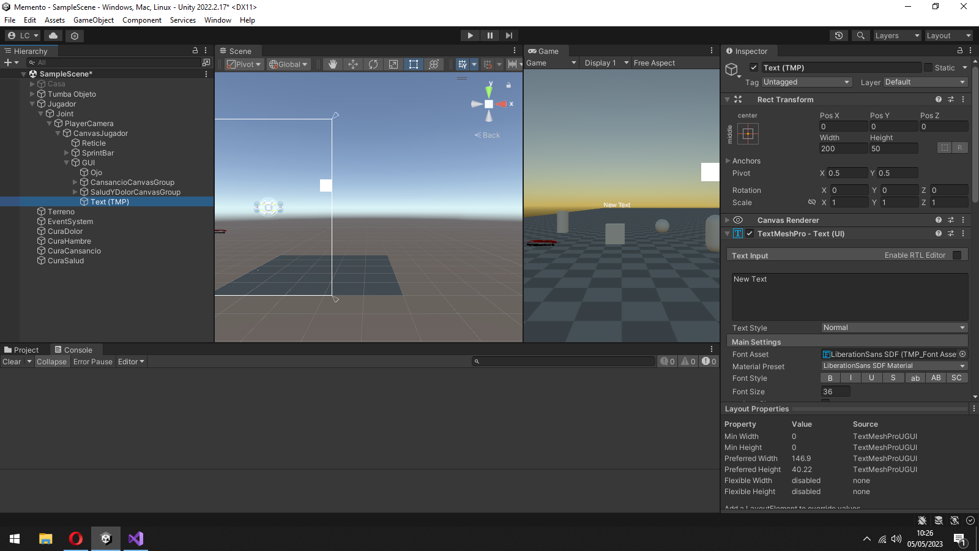
Task: Tick the Enable RTL Editor checkbox
Action: [x=957, y=255]
